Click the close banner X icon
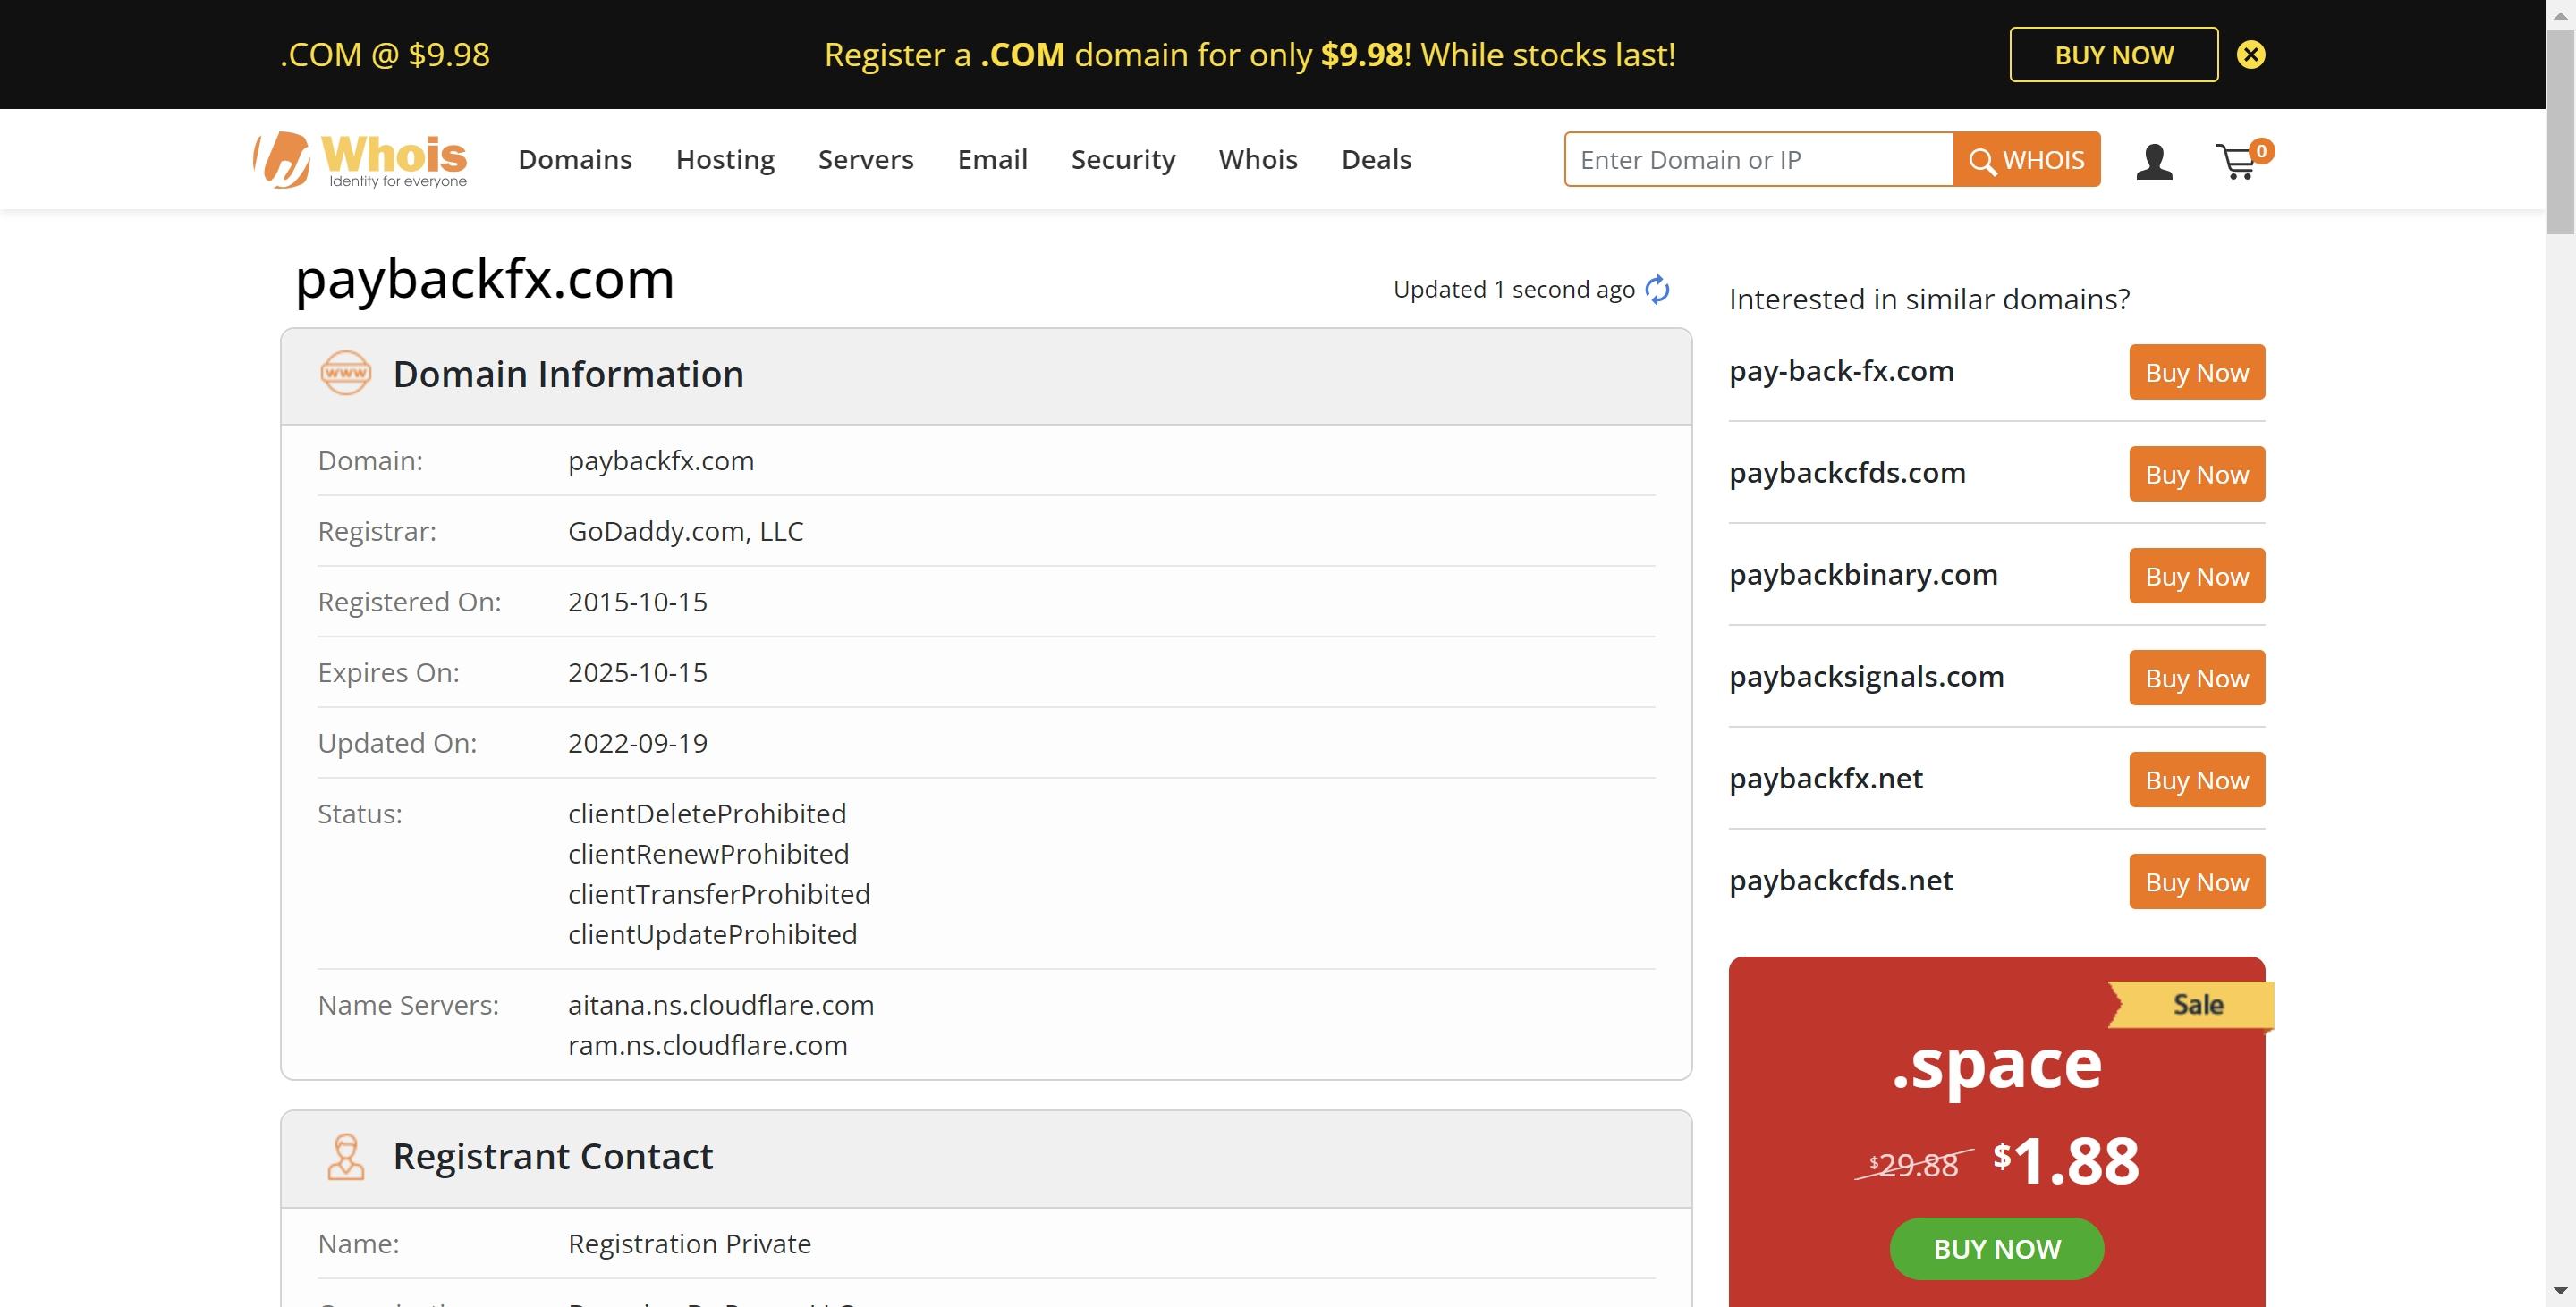This screenshot has height=1307, width=2576. 2251,54
